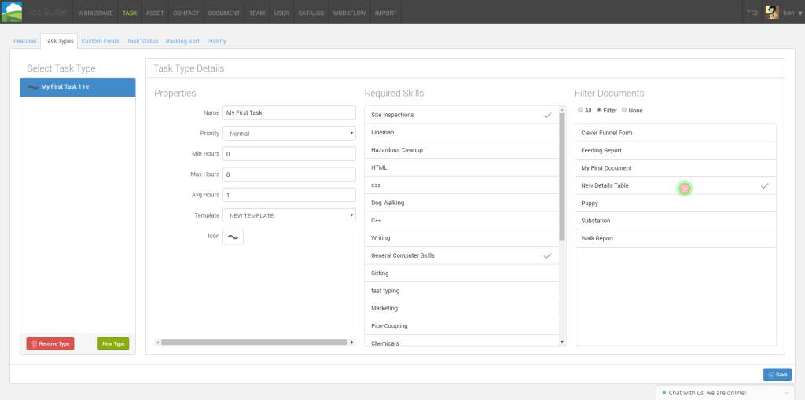Viewport: 805px width, 400px height.
Task: Select the Writing skill row
Action: tap(462, 238)
